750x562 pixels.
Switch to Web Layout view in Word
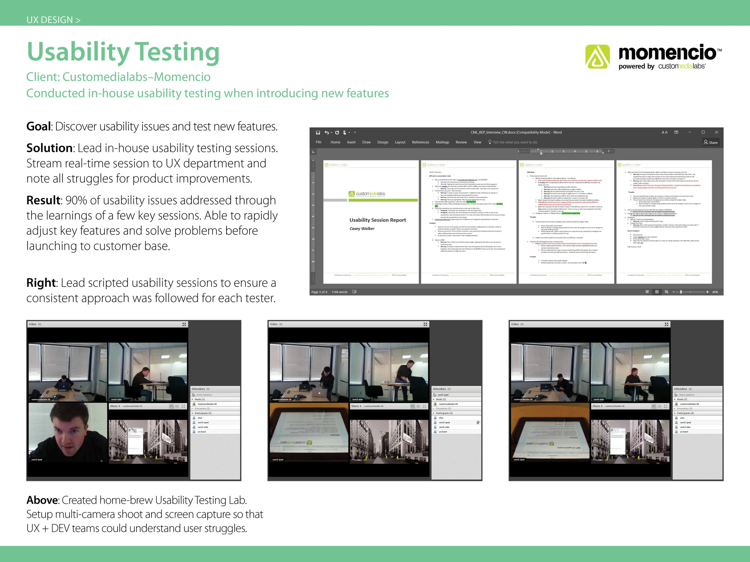click(666, 292)
